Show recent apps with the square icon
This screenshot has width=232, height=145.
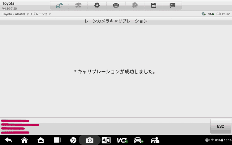pyautogui.click(x=57, y=140)
